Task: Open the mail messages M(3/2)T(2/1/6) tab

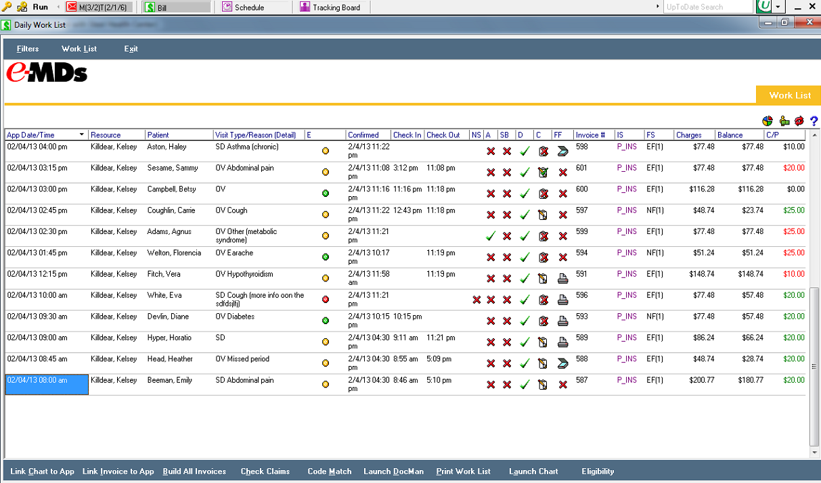Action: 99,7
